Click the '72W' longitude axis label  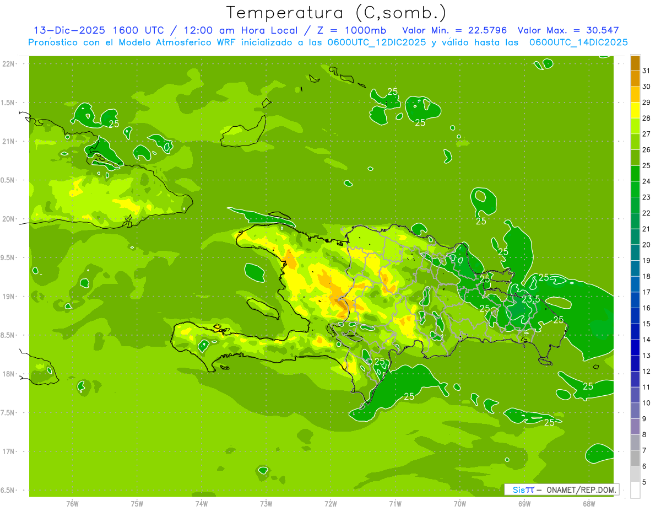(330, 504)
